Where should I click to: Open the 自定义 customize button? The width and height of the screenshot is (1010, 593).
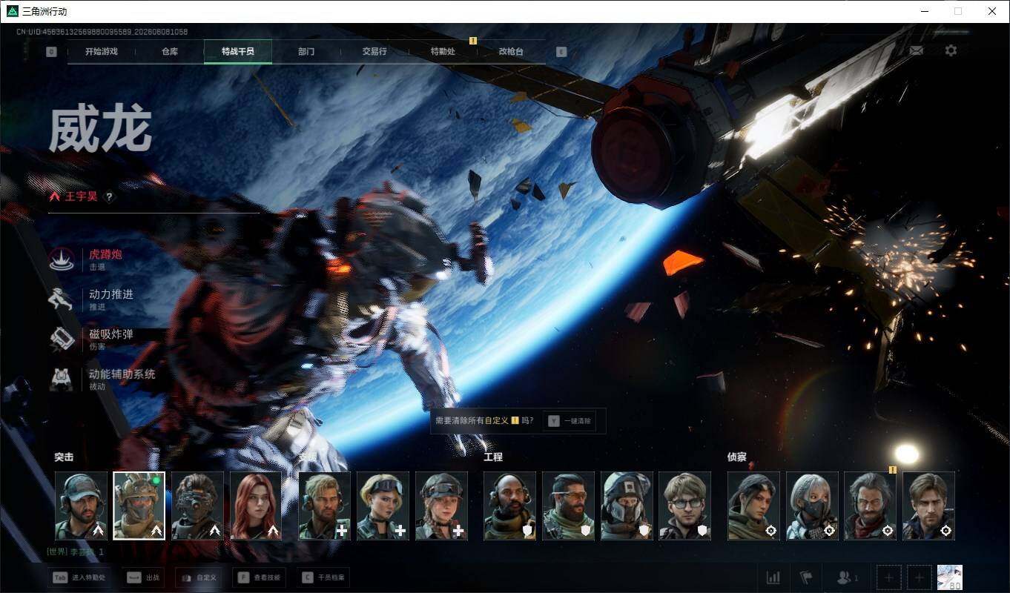199,577
